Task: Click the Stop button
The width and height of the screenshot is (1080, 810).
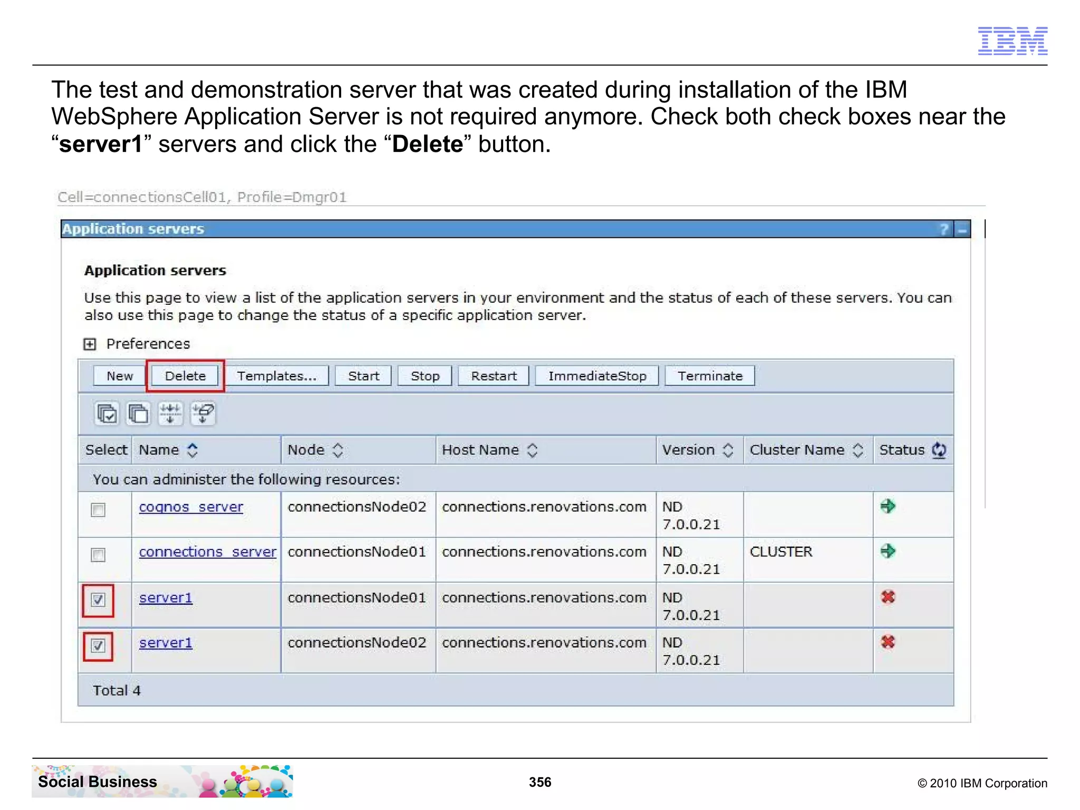Action: tap(425, 376)
